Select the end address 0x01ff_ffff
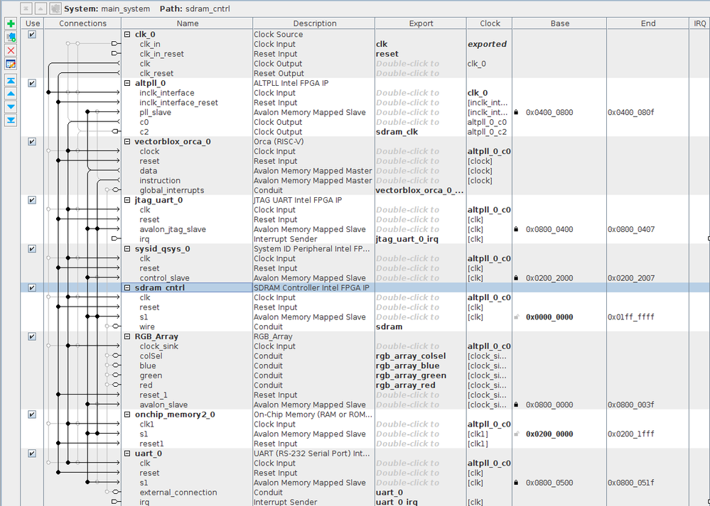The width and height of the screenshot is (710, 506). click(631, 317)
